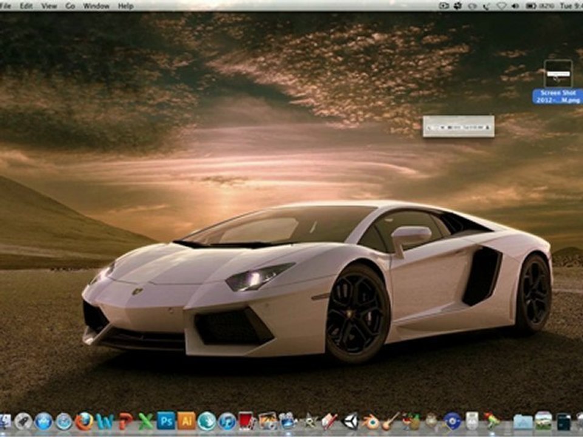Launch the Unity game engine from the Dock
This screenshot has width=583, height=437.
pyautogui.click(x=350, y=421)
